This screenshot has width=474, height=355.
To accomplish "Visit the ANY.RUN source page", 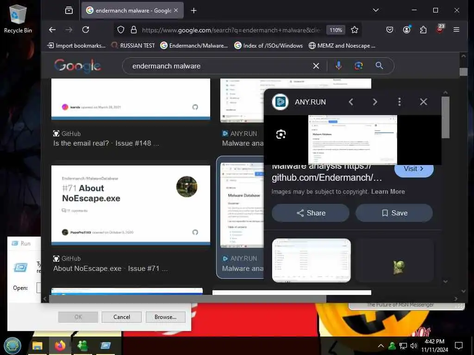I will pyautogui.click(x=414, y=169).
